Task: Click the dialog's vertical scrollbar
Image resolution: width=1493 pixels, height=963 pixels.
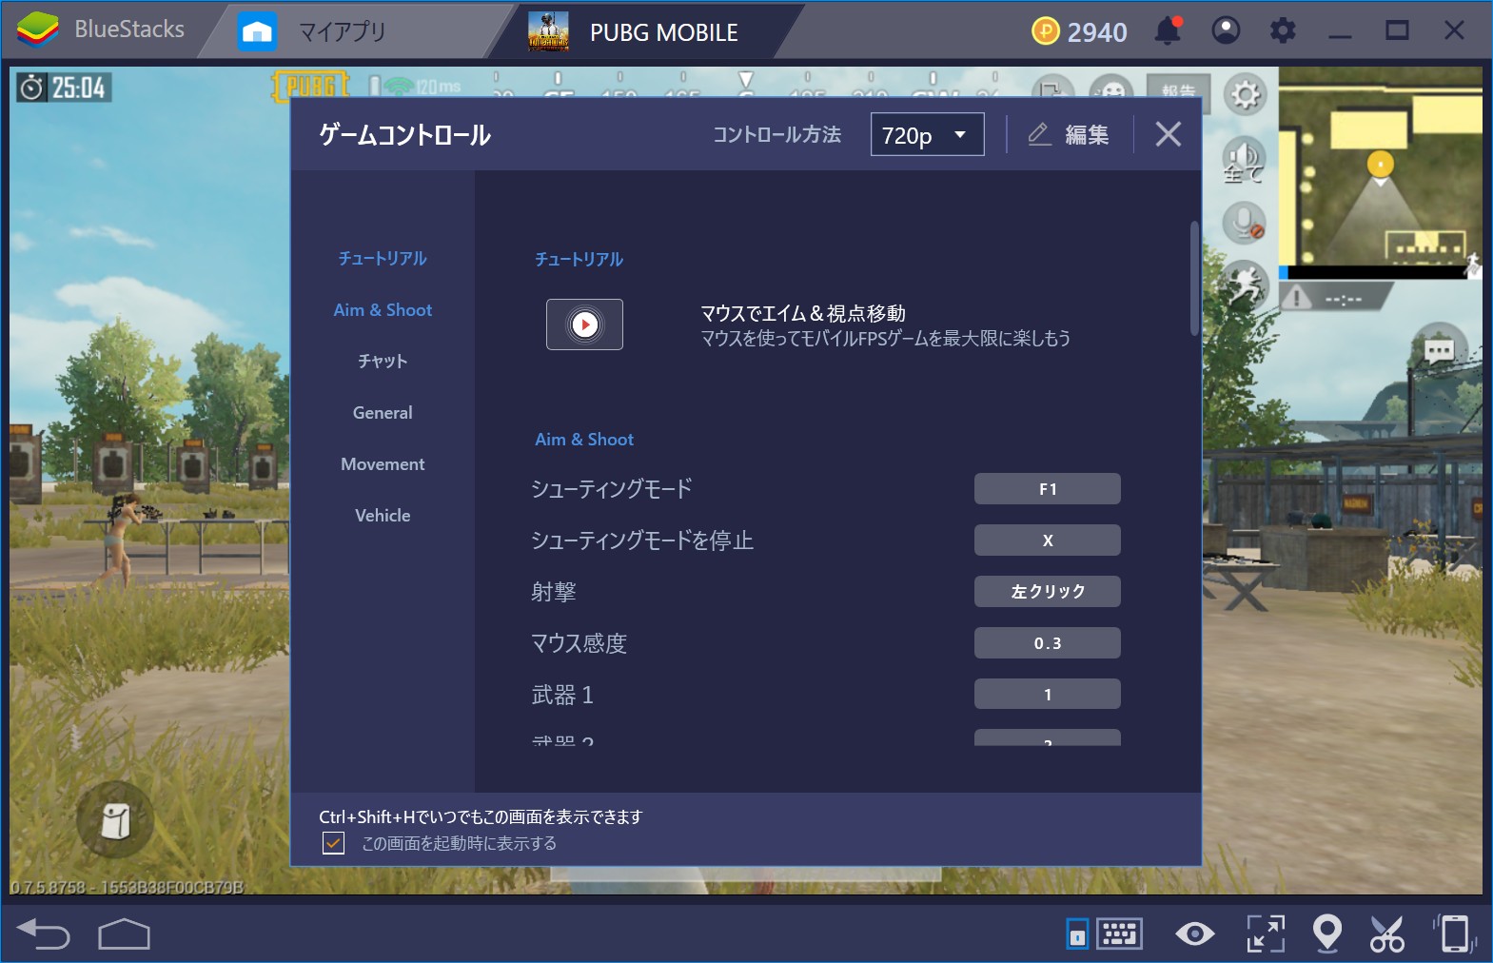Action: click(1194, 278)
